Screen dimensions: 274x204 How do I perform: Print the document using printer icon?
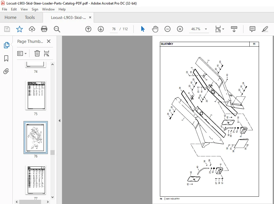click(44, 29)
